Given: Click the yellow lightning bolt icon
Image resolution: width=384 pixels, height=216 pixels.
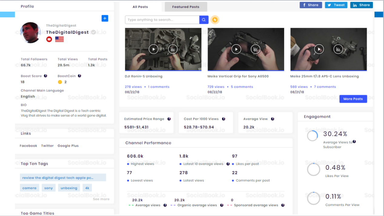Looking at the screenshot, I should tap(215, 20).
